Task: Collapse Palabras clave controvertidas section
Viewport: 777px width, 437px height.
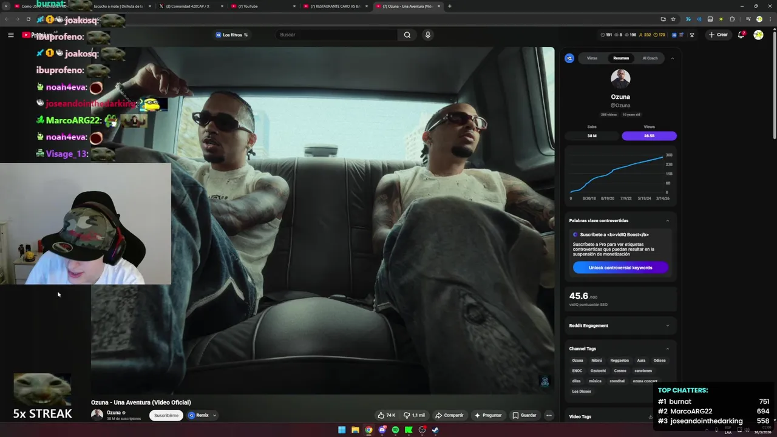Action: 668,220
